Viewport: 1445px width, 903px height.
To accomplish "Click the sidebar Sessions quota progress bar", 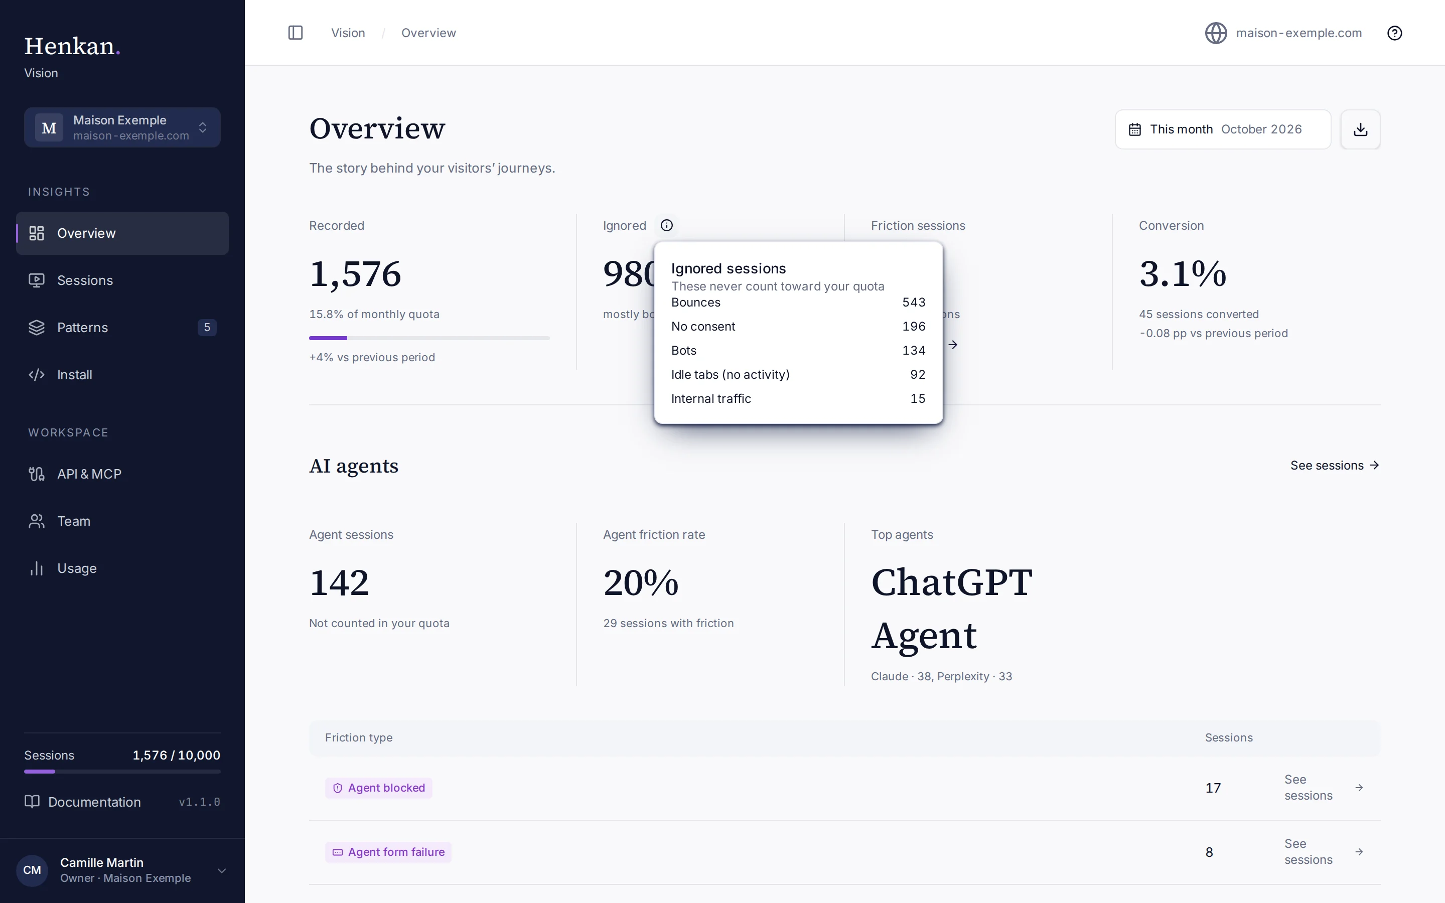I will [122, 772].
